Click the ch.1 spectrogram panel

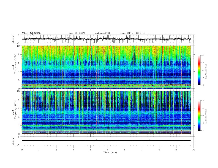106,67
